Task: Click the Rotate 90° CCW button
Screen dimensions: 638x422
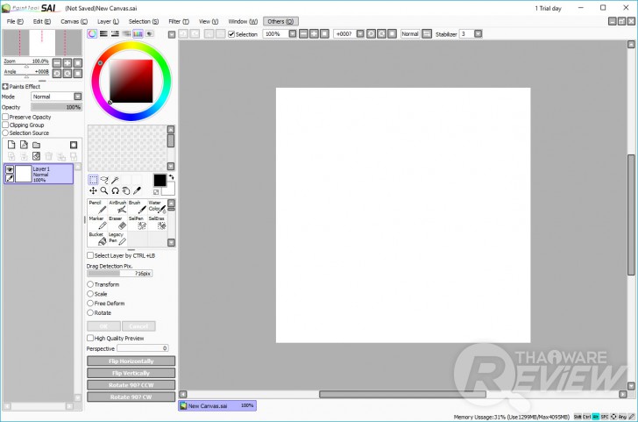Action: (131, 385)
